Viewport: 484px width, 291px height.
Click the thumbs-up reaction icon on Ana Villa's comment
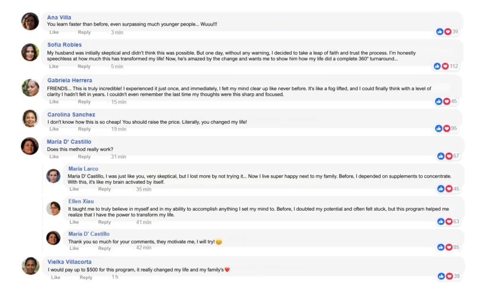[440, 32]
